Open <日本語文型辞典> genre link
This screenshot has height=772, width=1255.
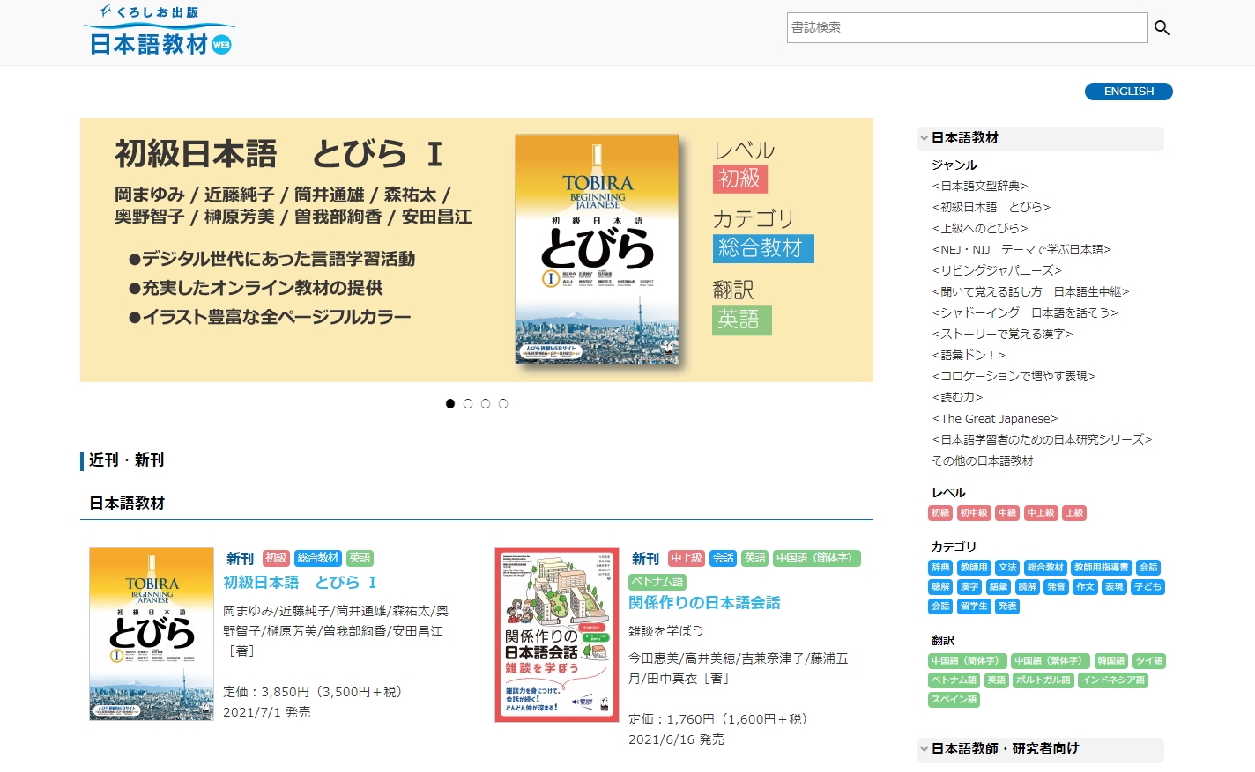tap(980, 187)
